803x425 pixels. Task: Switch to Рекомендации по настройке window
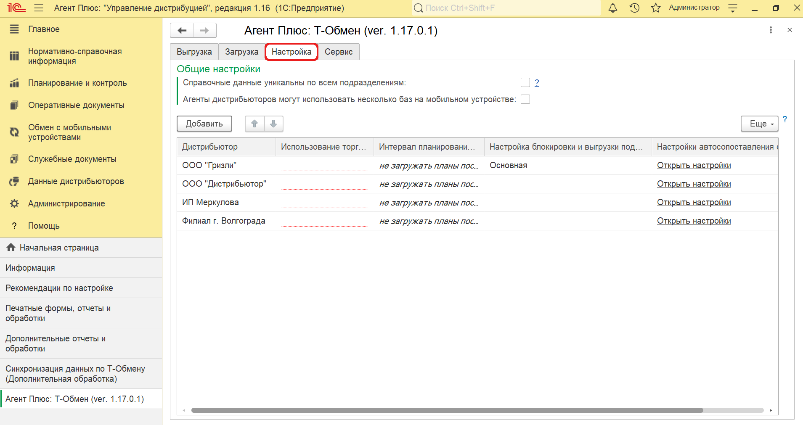pyautogui.click(x=81, y=288)
